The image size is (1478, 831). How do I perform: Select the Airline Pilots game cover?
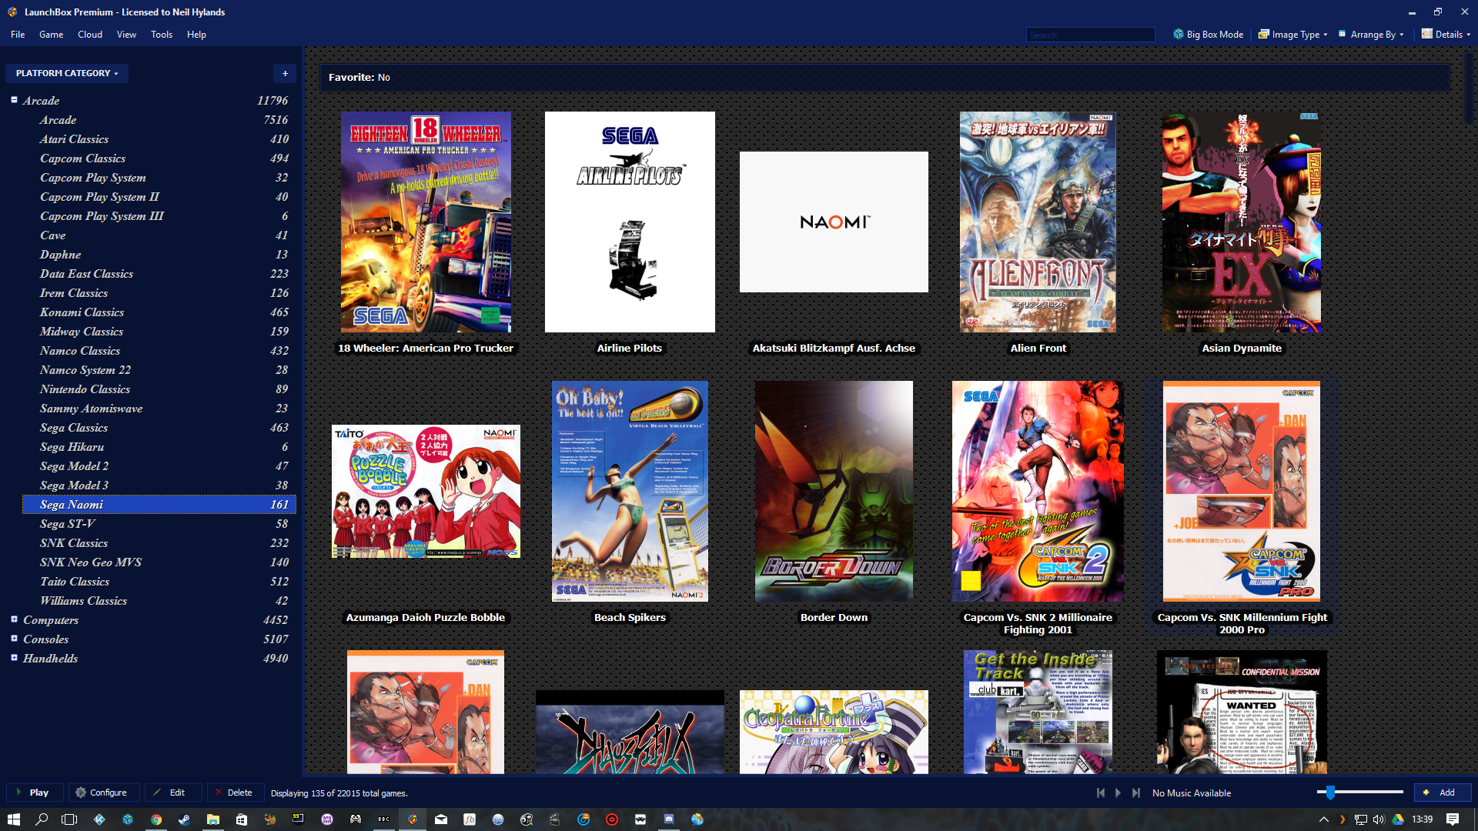pos(630,222)
